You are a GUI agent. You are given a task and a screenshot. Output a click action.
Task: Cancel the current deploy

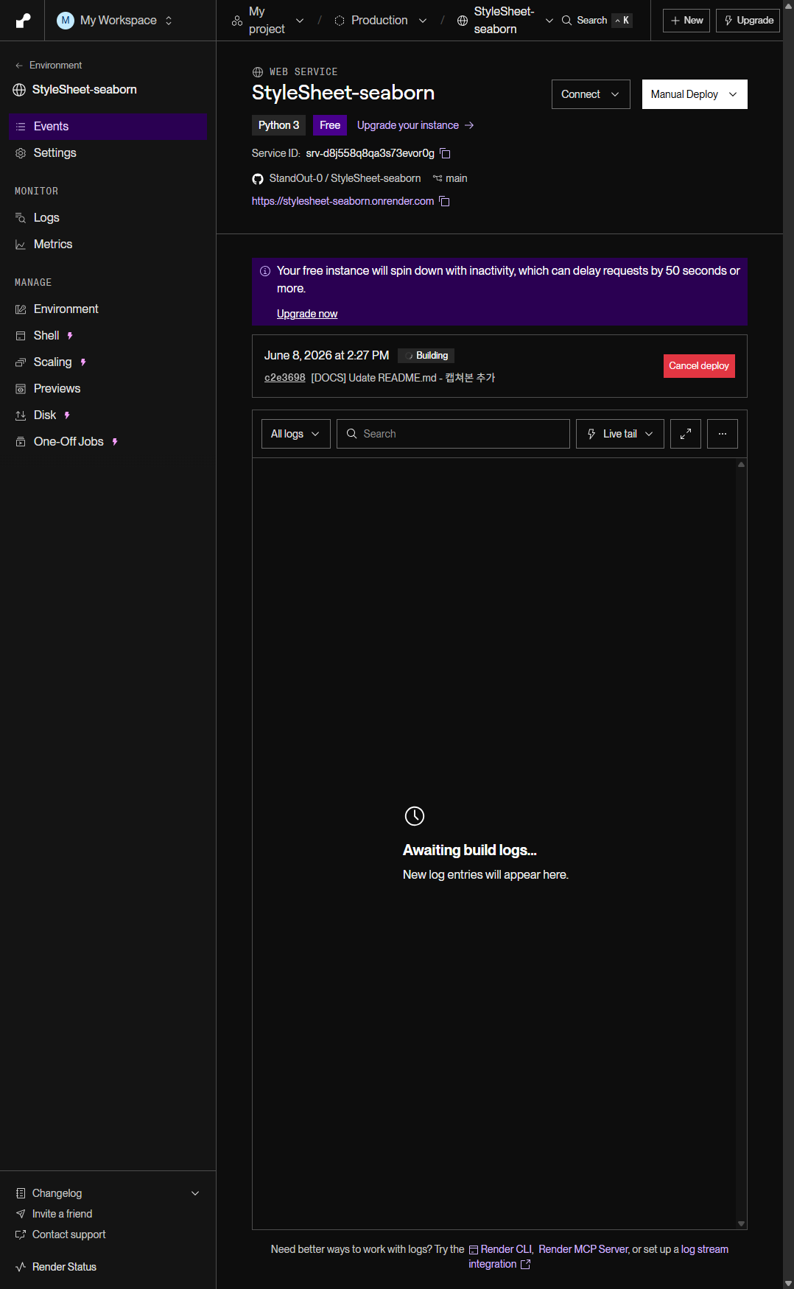[x=699, y=366]
